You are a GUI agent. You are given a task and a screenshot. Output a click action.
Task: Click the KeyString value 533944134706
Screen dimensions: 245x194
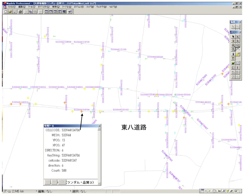(71, 155)
